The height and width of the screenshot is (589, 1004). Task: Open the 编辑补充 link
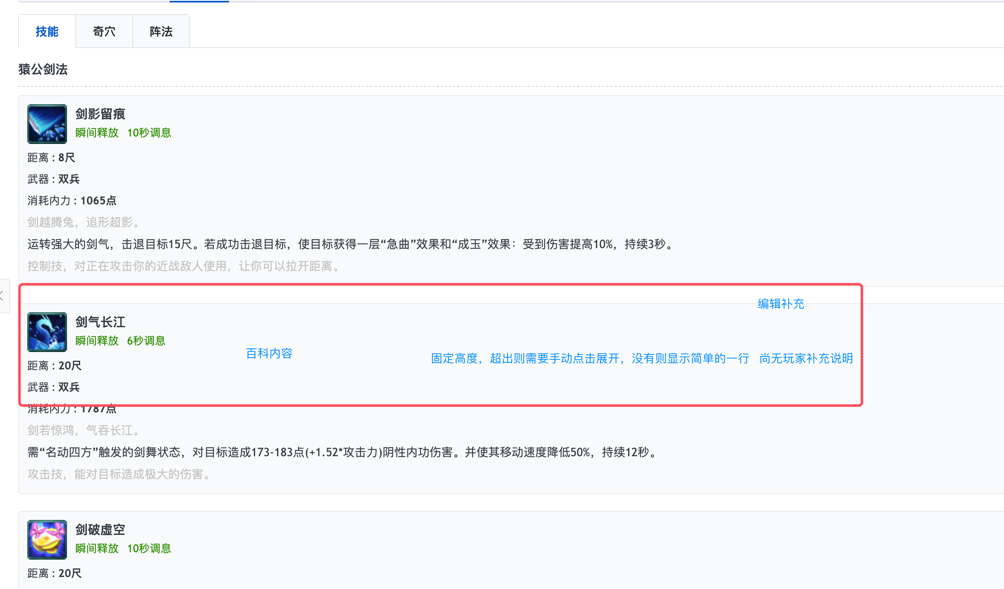(780, 304)
